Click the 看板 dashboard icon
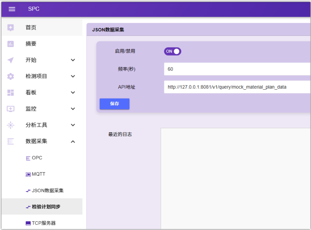This screenshot has width=311, height=230. [10, 93]
